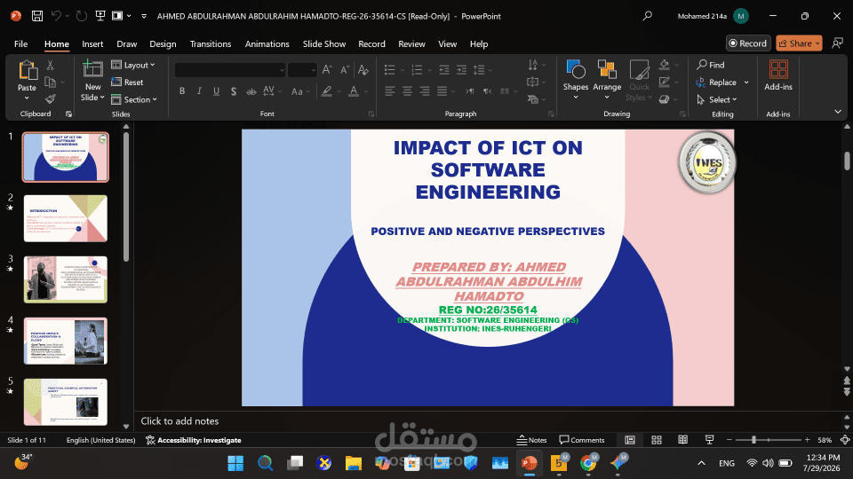Click the search magnifier in title bar
This screenshot has width=853, height=479.
click(648, 16)
